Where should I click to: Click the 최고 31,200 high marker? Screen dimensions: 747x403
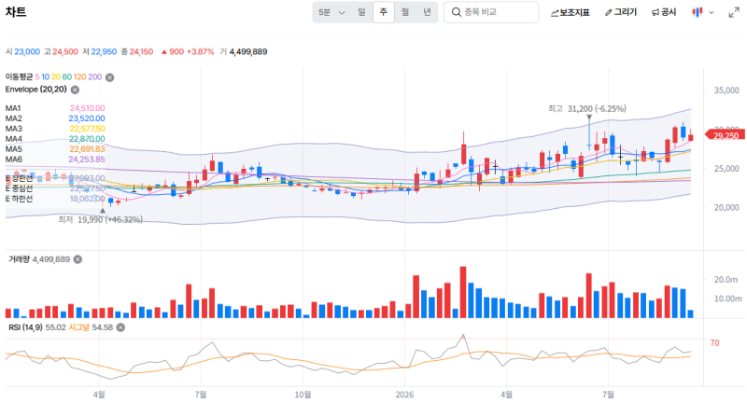point(587,109)
